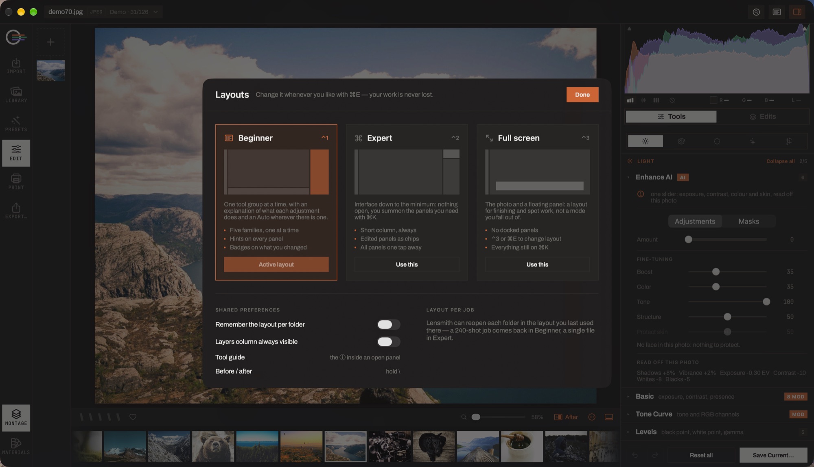
Task: Click the zoom slider handle
Action: [475, 417]
